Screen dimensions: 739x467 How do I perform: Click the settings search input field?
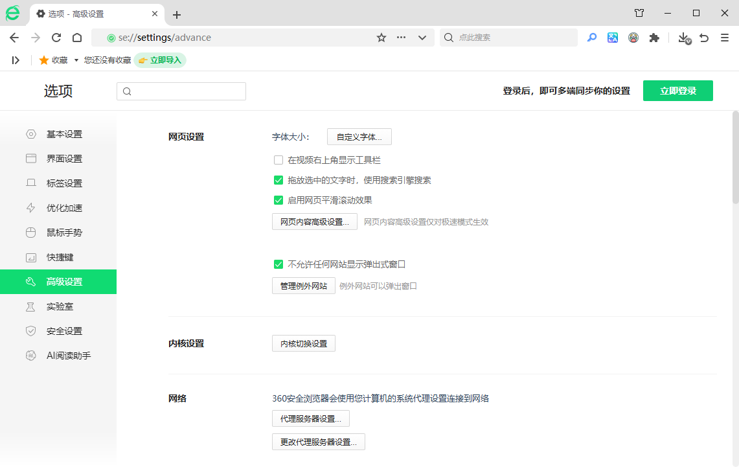pos(181,91)
